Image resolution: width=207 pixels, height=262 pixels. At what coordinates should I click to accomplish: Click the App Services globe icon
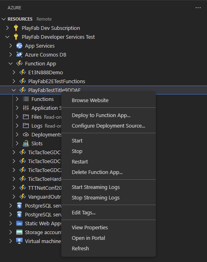pyautogui.click(x=19, y=46)
